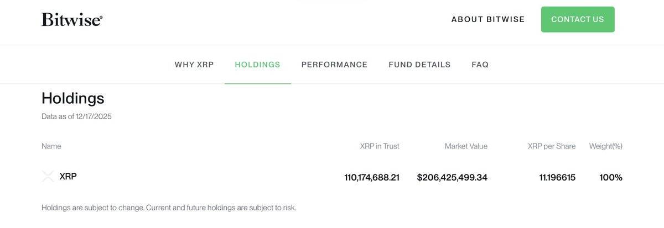Click the XRP in Trust column header
Image resolution: width=664 pixels, height=228 pixels.
coord(380,146)
